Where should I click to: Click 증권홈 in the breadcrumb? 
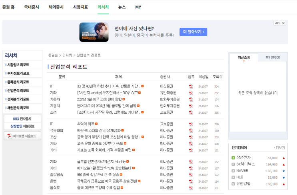53,55
